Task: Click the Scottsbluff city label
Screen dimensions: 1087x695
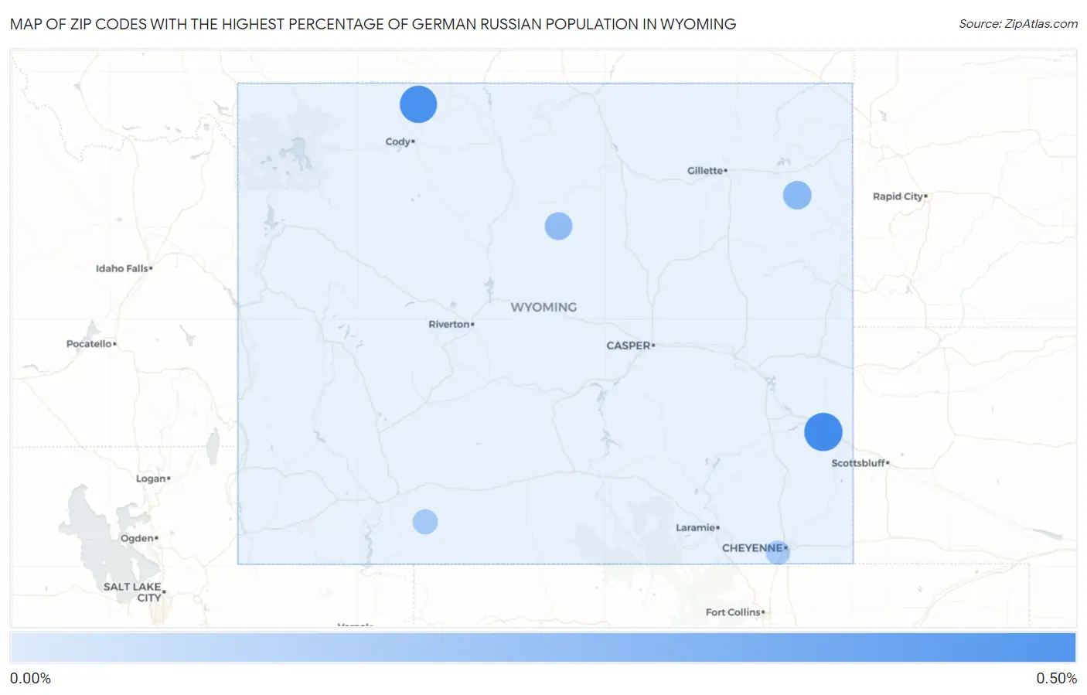Action: click(858, 463)
